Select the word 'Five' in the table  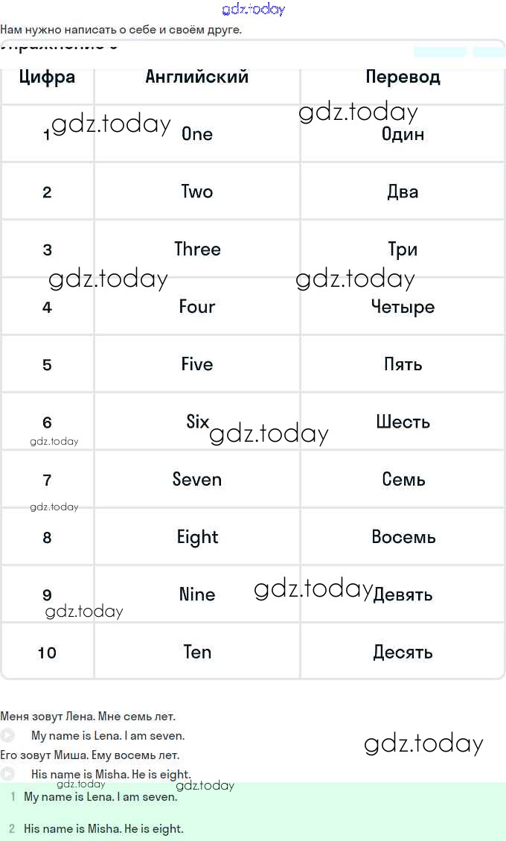[197, 364]
